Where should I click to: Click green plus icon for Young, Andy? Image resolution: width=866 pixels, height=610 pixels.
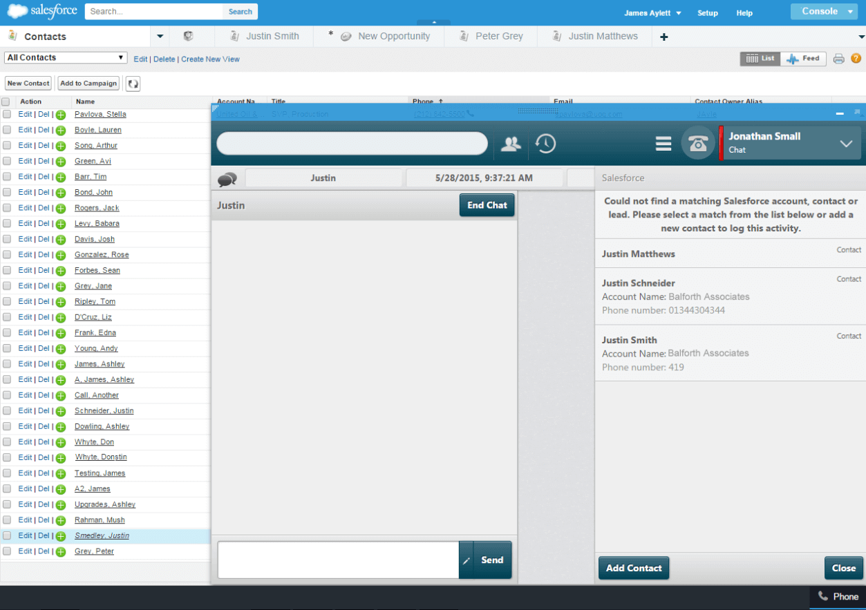click(61, 349)
